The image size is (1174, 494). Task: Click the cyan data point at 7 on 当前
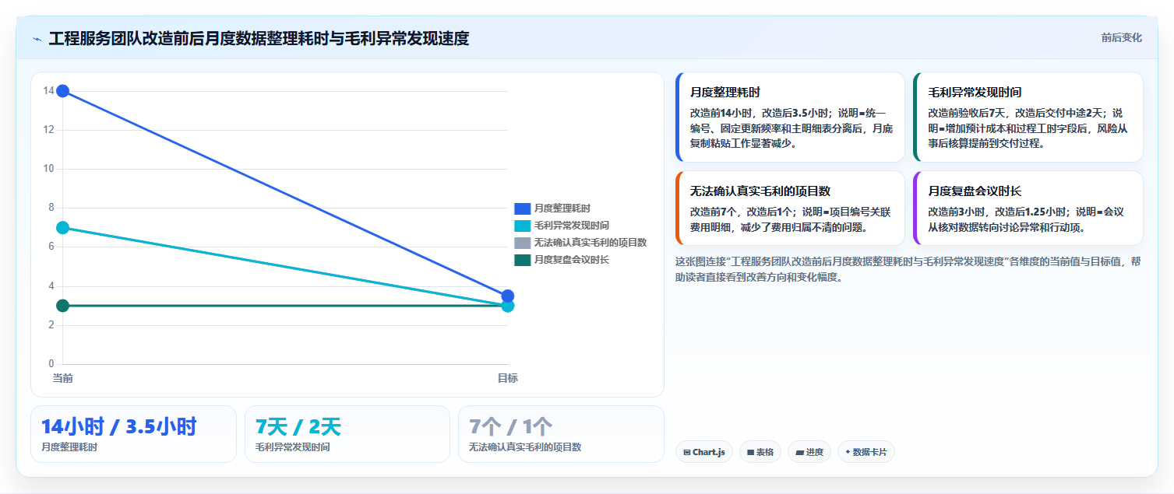click(63, 228)
